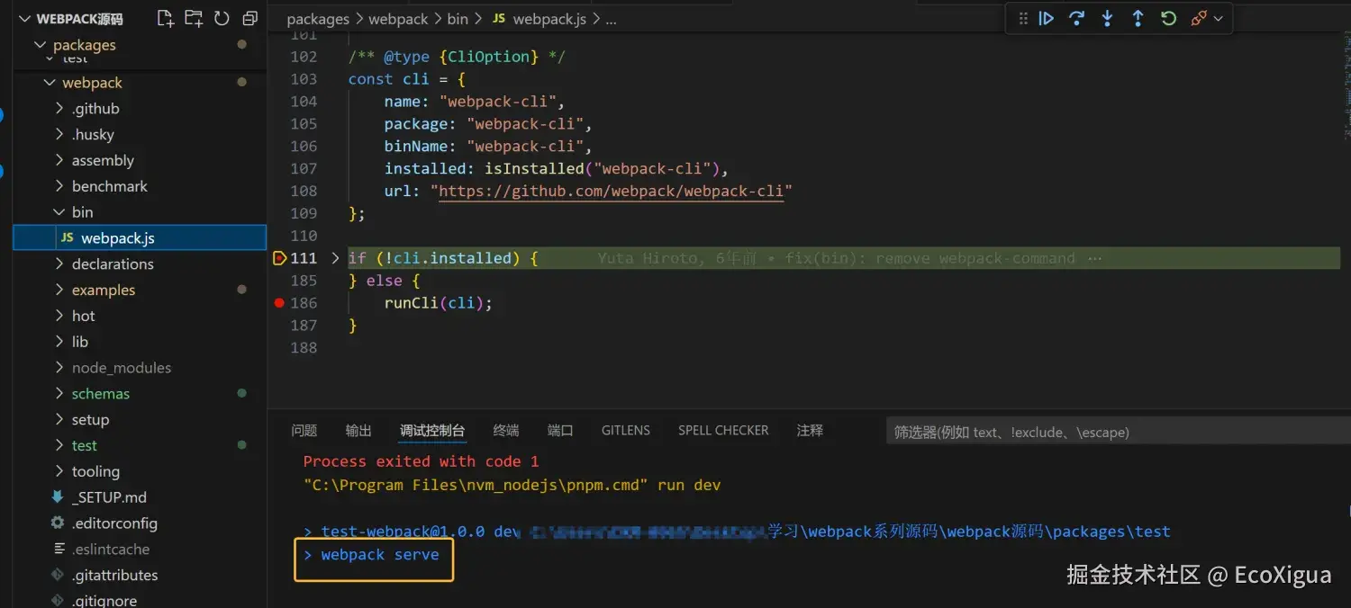Expand the .husky folder
This screenshot has height=608, width=1351.
(59, 135)
